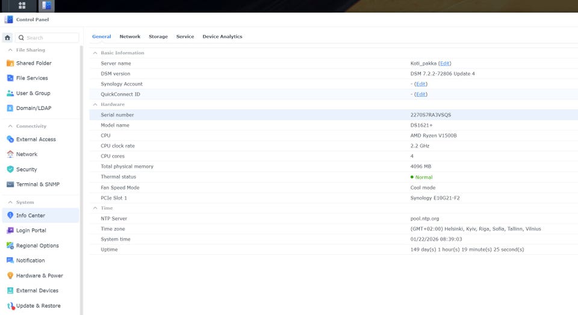The image size is (578, 315).
Task: Collapse the Hardware group
Action: 95,105
